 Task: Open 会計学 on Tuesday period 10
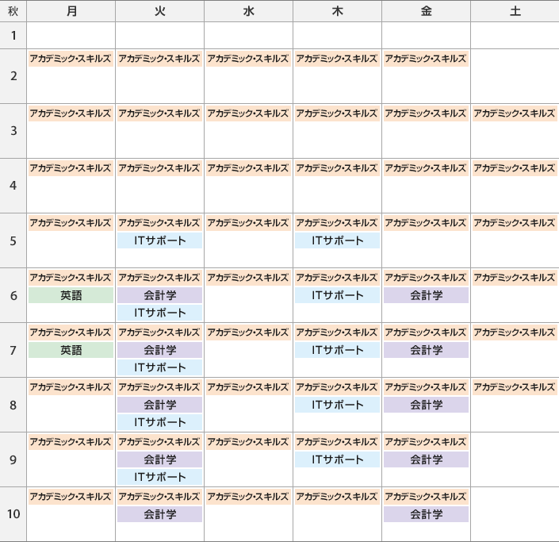(159, 514)
